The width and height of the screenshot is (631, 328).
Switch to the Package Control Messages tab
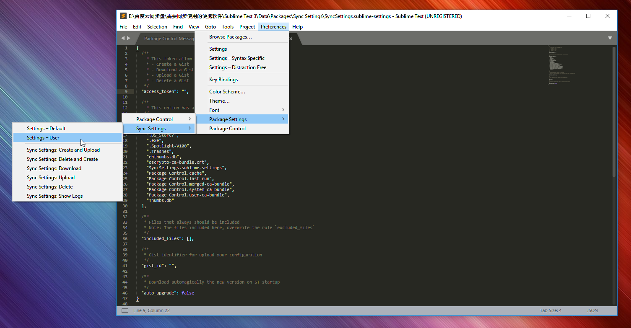tap(169, 38)
